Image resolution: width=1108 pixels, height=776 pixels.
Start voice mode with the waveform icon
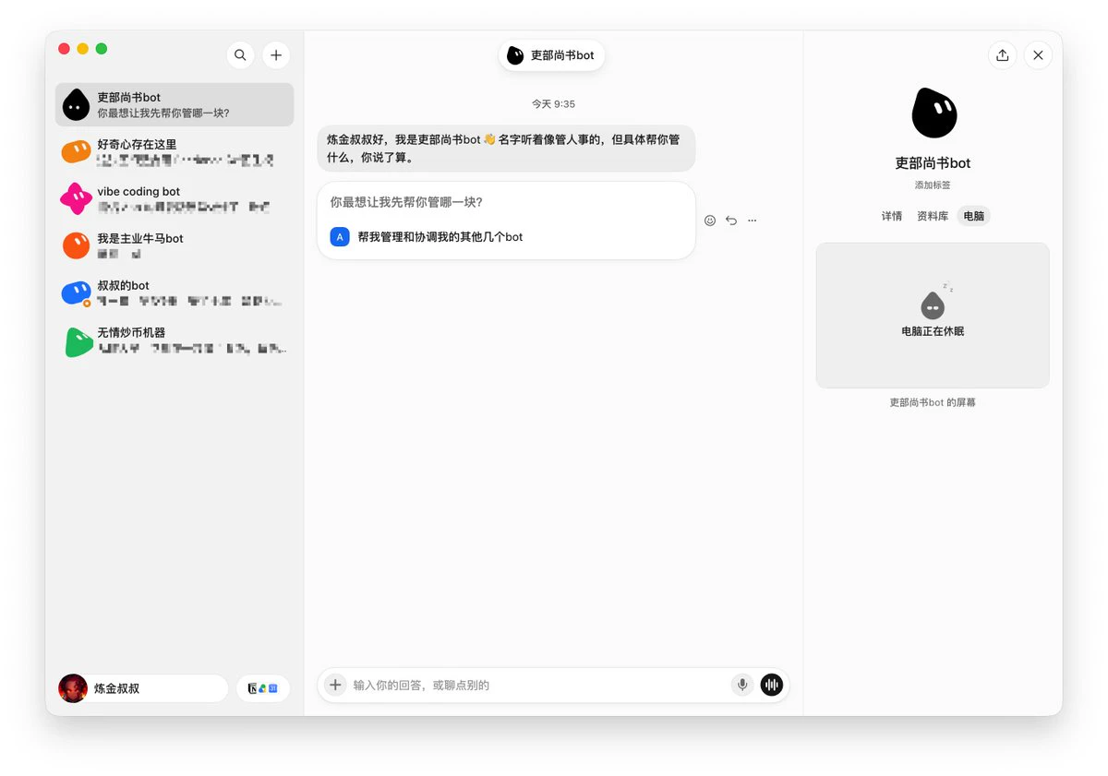coord(771,685)
